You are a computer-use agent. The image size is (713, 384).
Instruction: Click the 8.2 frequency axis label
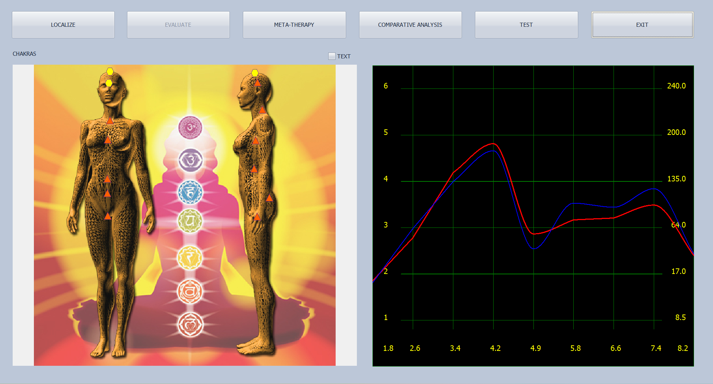click(x=683, y=348)
